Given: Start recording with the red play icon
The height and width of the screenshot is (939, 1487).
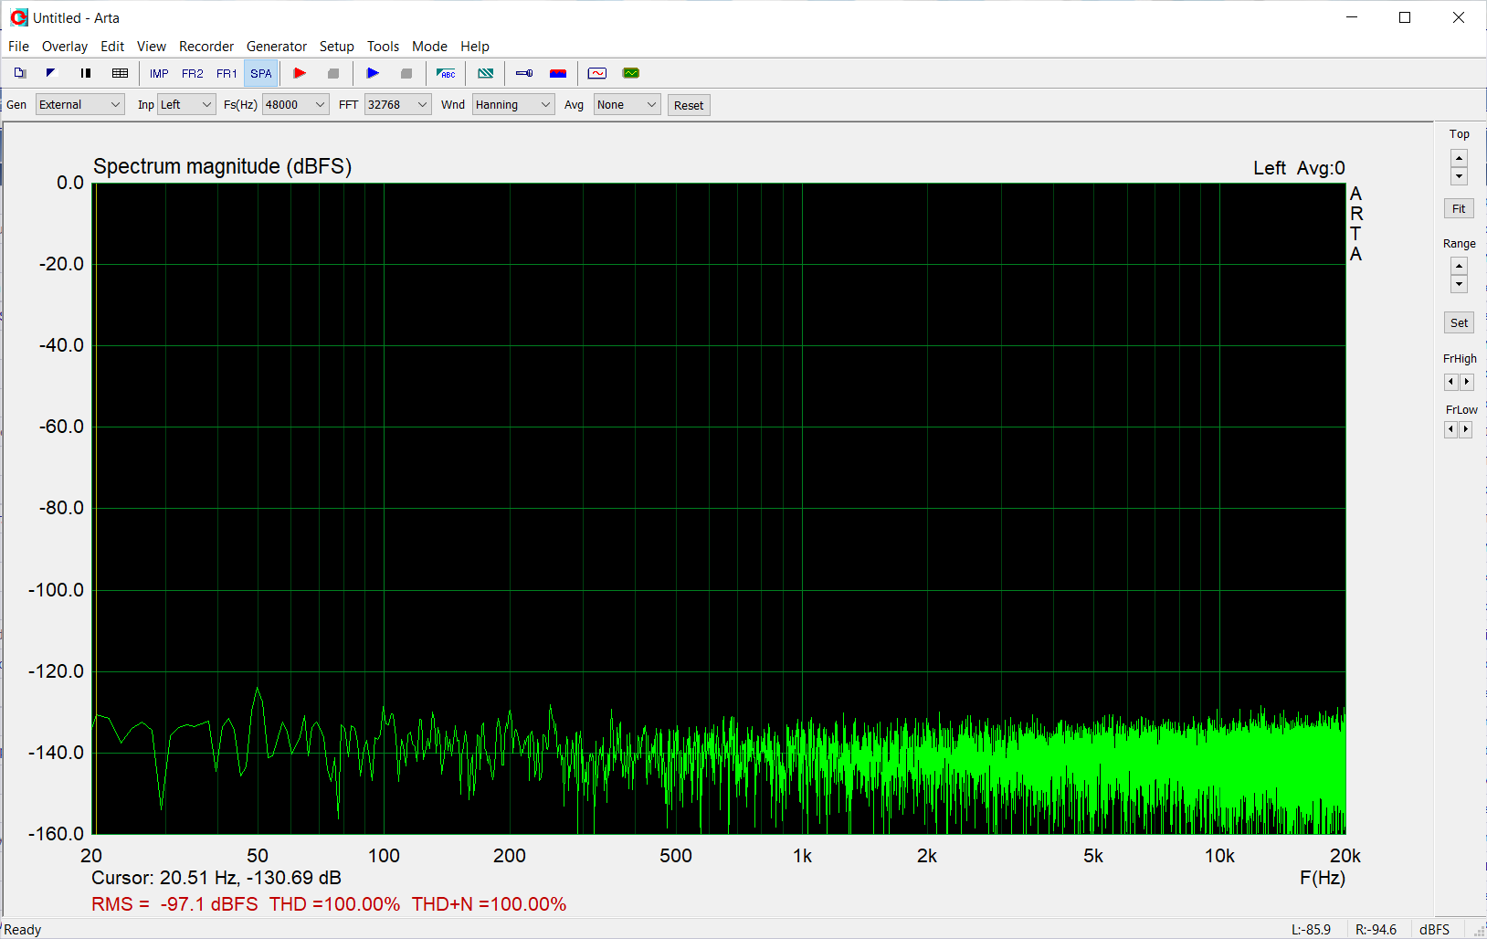Looking at the screenshot, I should coord(300,73).
